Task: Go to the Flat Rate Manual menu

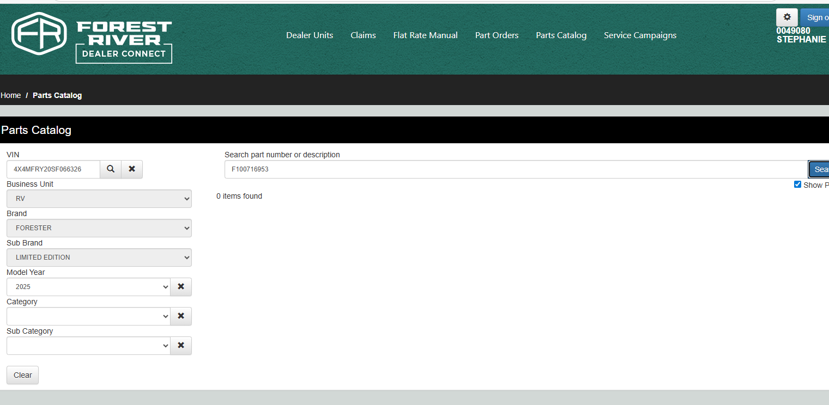Action: pos(426,35)
